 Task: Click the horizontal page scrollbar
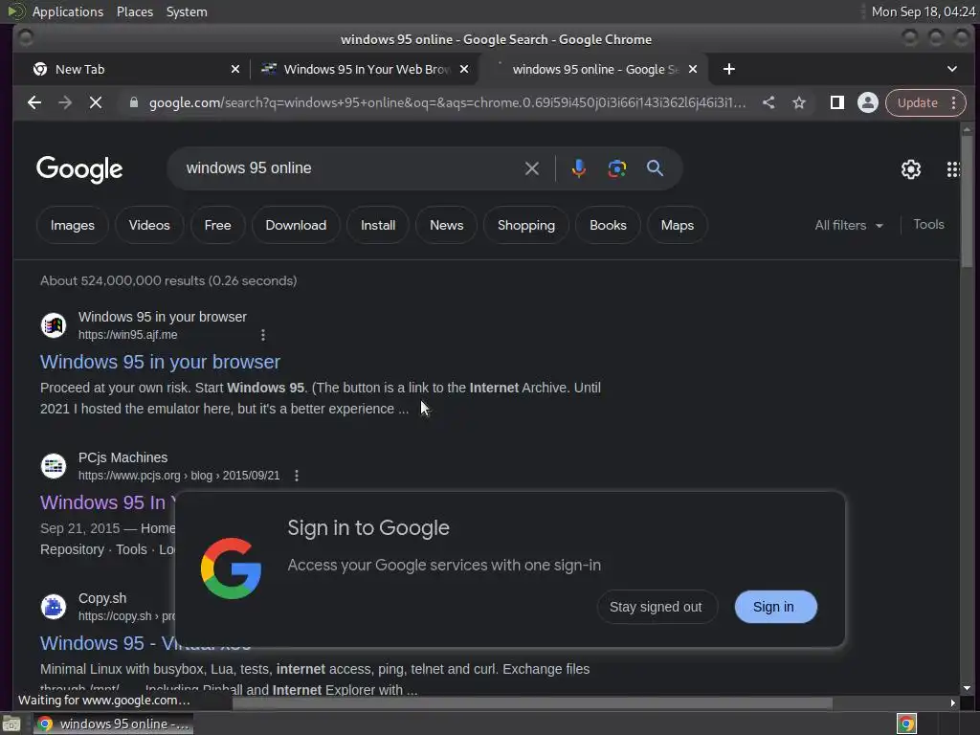(x=532, y=703)
